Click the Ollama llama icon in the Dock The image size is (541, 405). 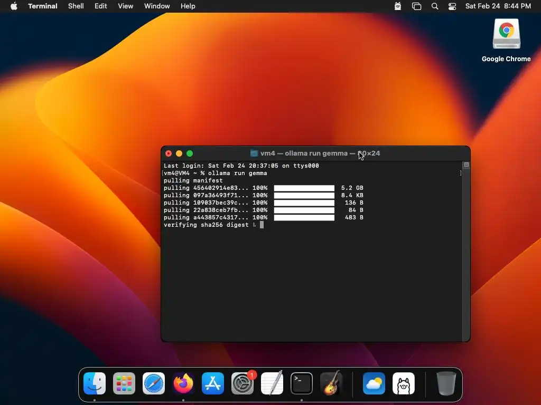(404, 383)
